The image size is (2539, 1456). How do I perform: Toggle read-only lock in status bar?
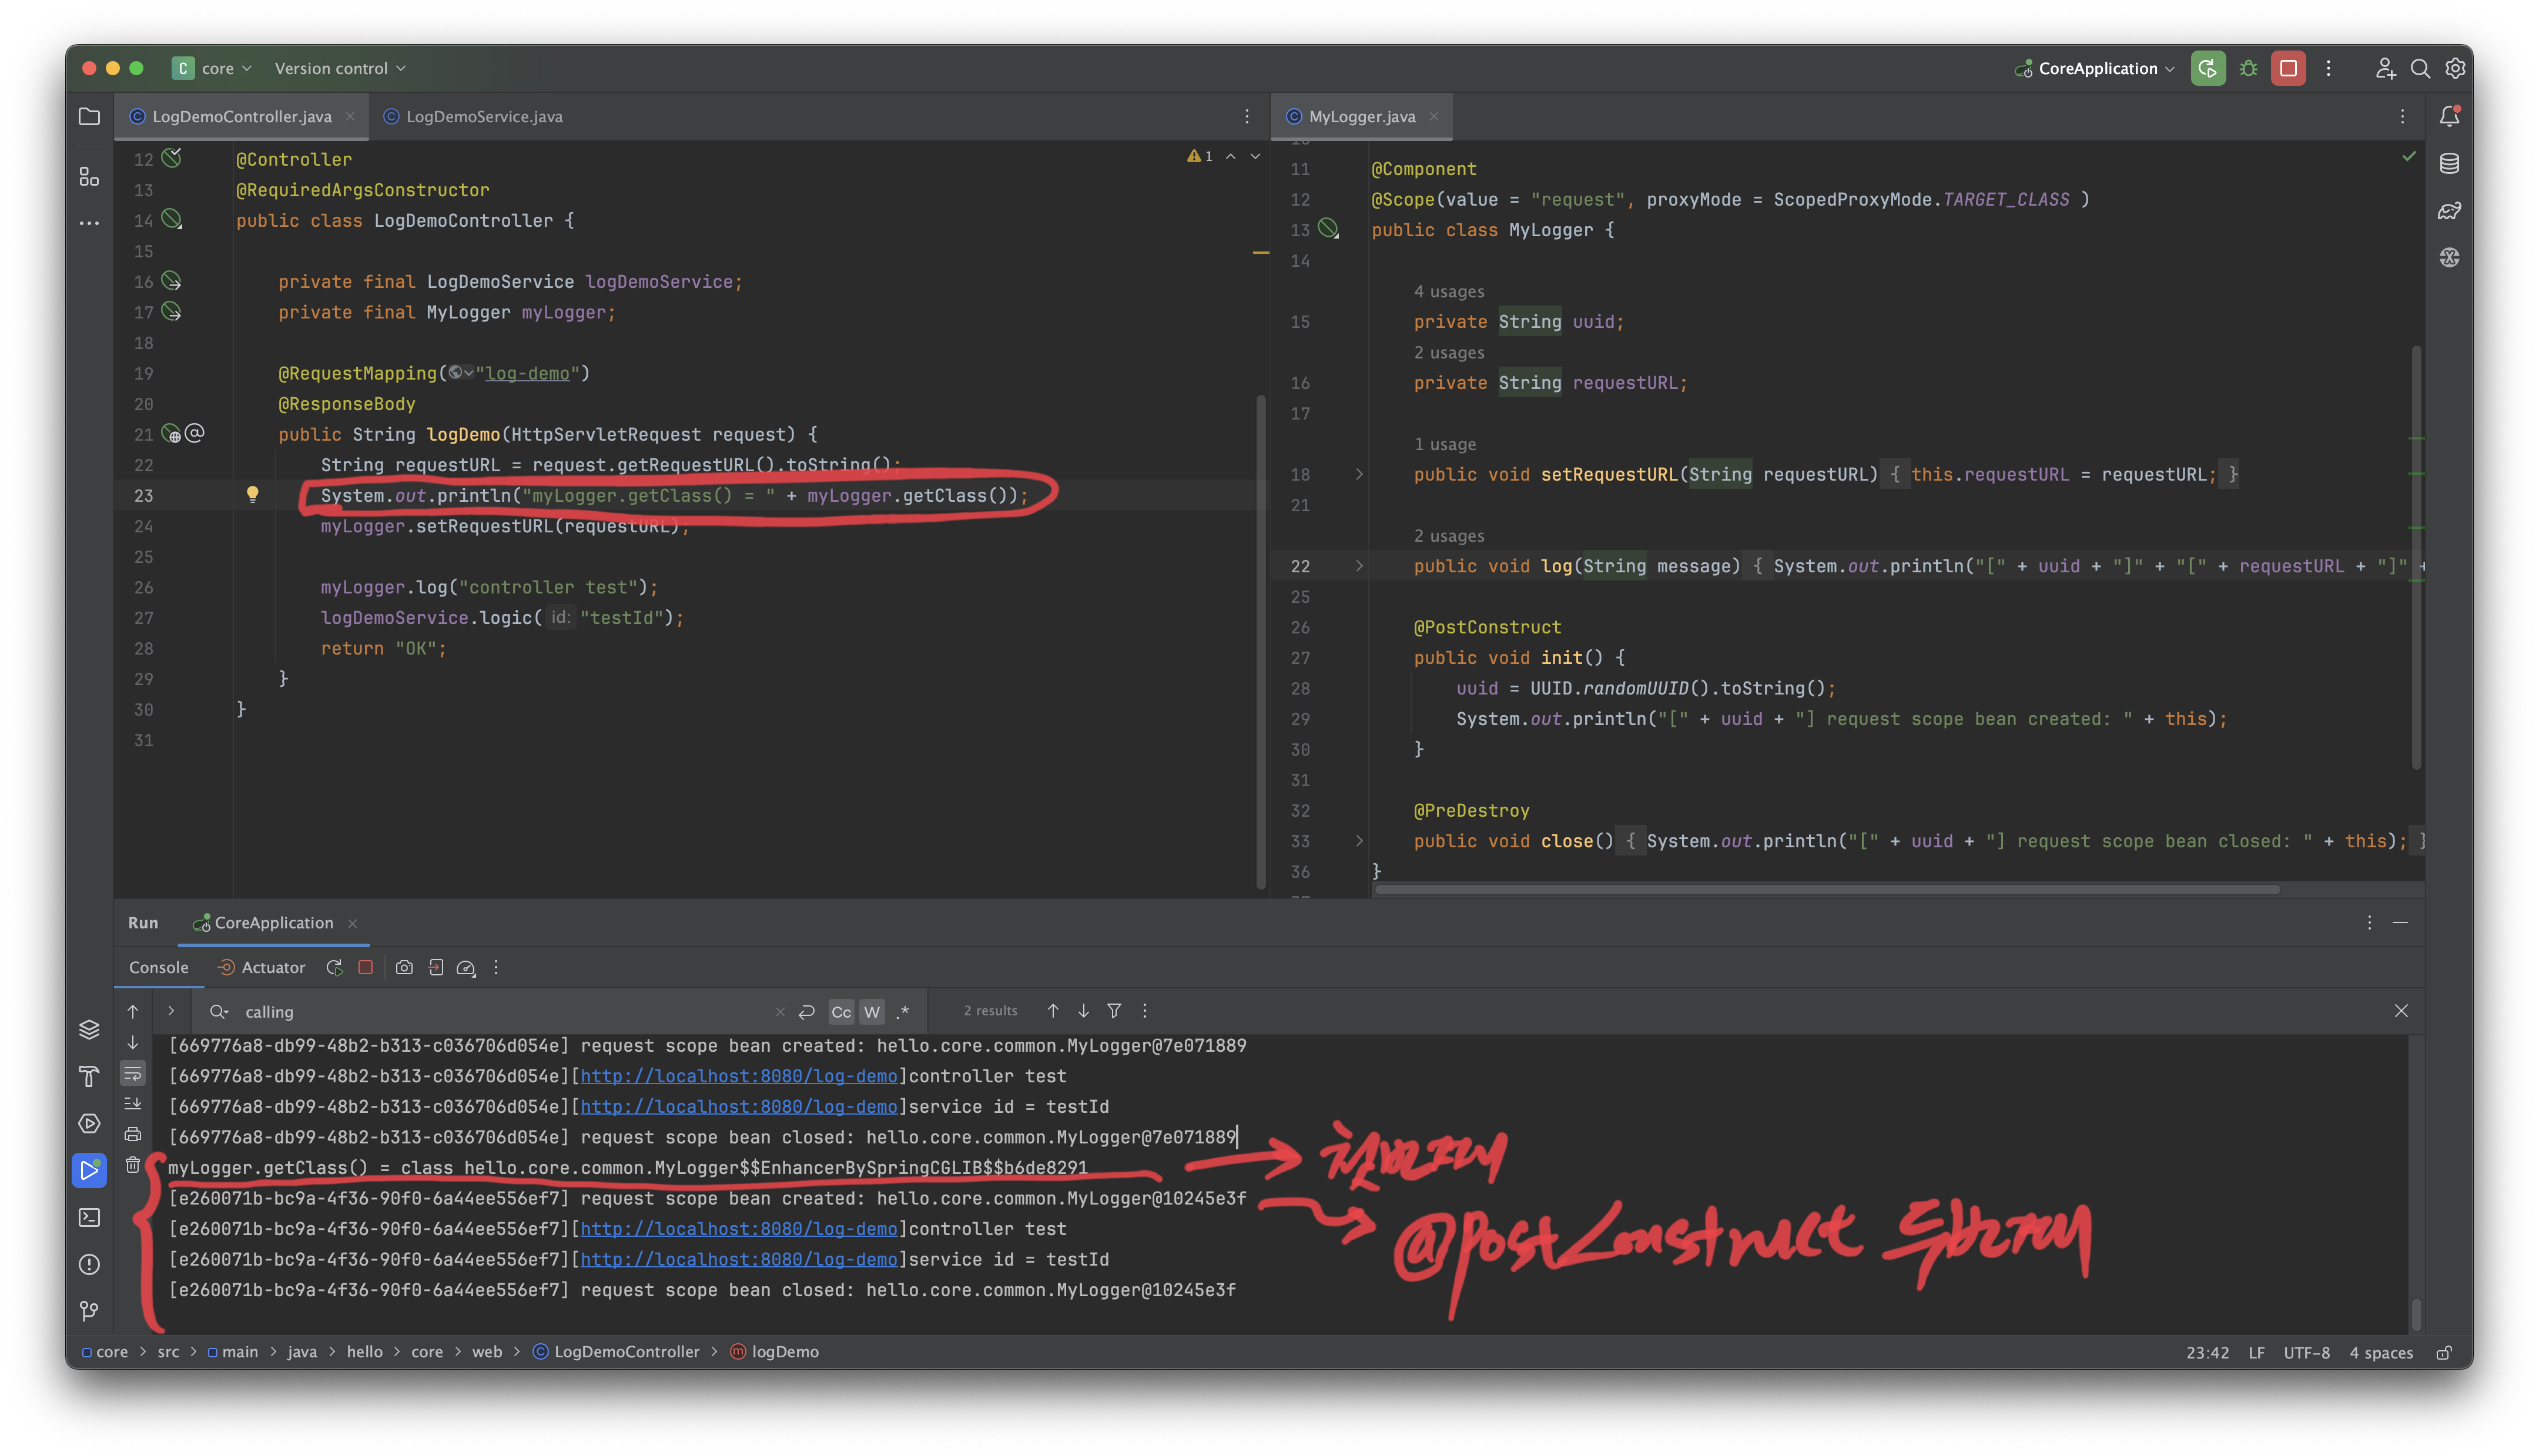coord(2443,1352)
